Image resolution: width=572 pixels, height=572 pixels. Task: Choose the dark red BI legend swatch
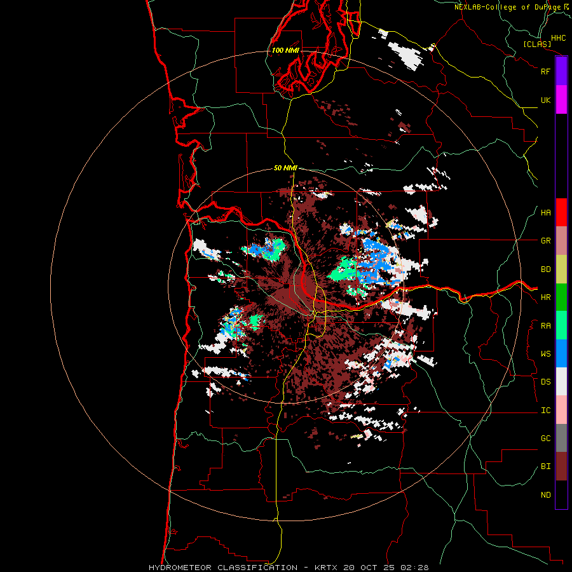[561, 466]
